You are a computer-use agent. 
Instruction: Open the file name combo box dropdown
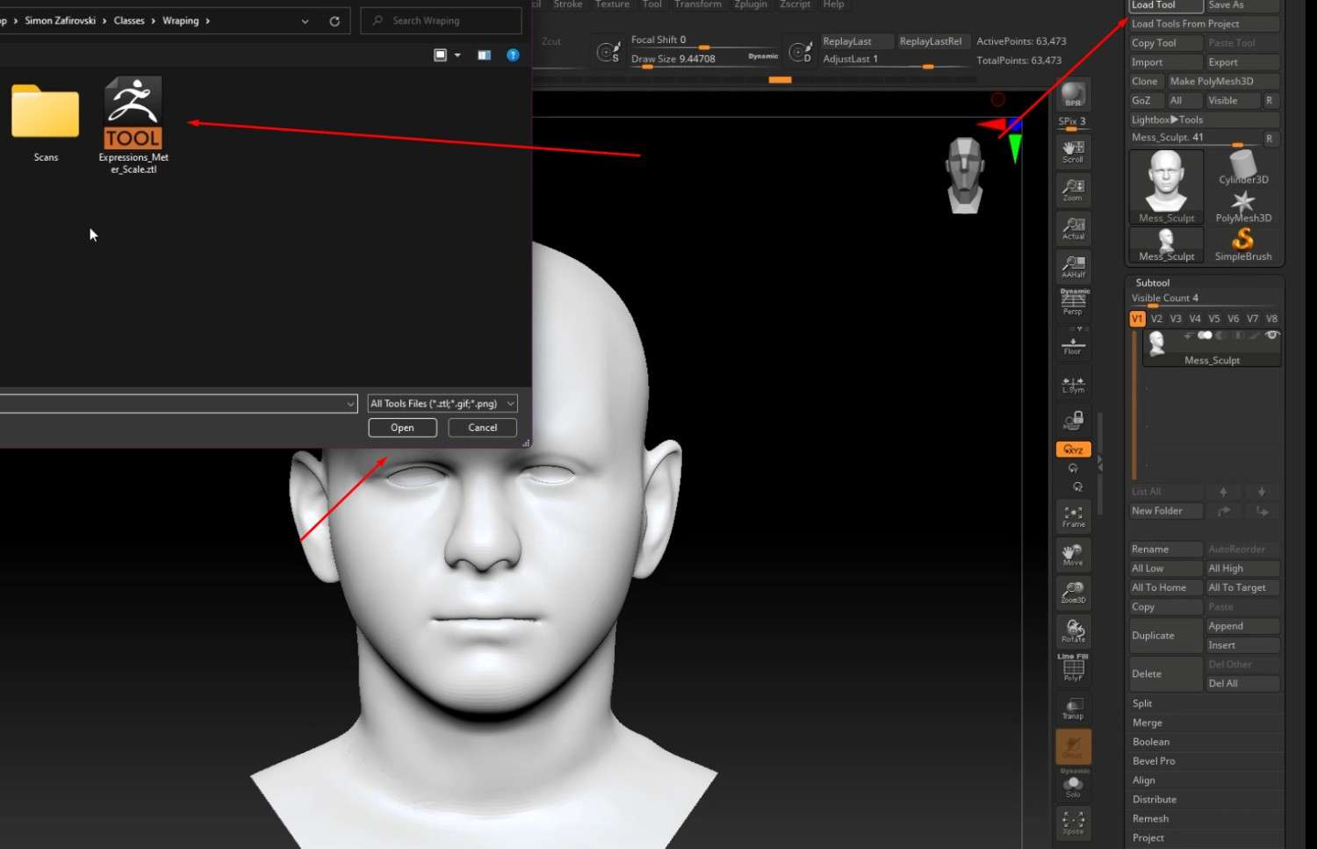click(350, 404)
